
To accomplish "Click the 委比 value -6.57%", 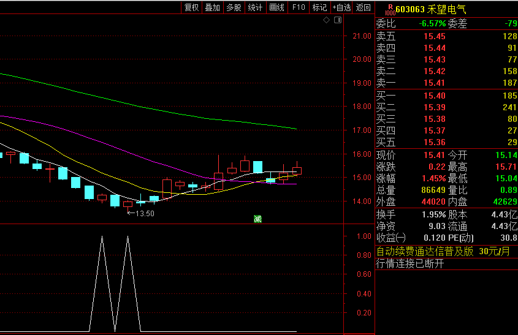I will click(x=432, y=23).
